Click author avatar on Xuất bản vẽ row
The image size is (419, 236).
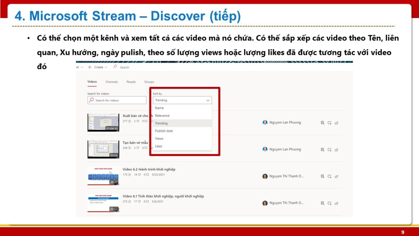[265, 123]
